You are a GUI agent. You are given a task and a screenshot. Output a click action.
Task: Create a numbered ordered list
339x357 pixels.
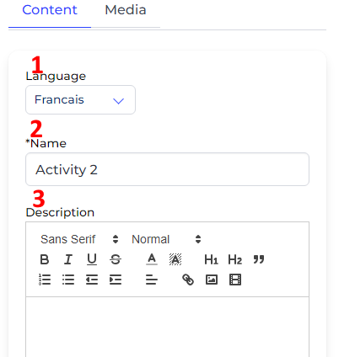coord(45,280)
